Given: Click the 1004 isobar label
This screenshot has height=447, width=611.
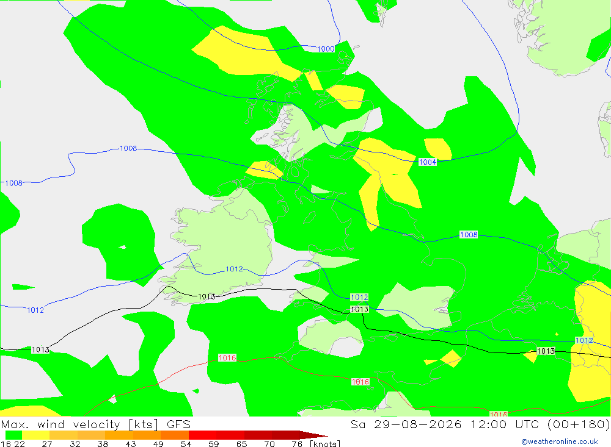Looking at the screenshot, I should pyautogui.click(x=428, y=162).
